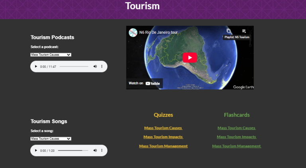Play the N6 Rio De Janeiro tour video

tap(190, 58)
